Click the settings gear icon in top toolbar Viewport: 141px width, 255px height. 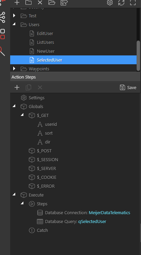point(110,2)
